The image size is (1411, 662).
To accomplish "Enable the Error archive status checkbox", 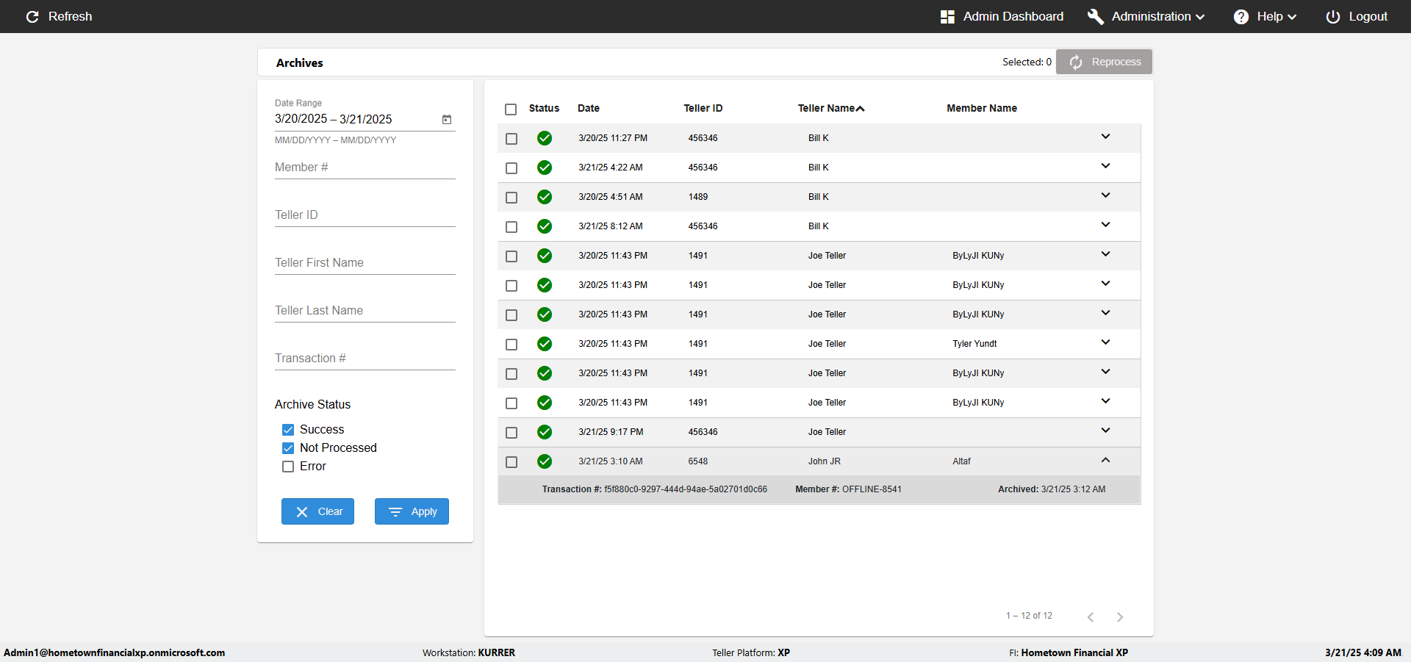I will [x=288, y=467].
